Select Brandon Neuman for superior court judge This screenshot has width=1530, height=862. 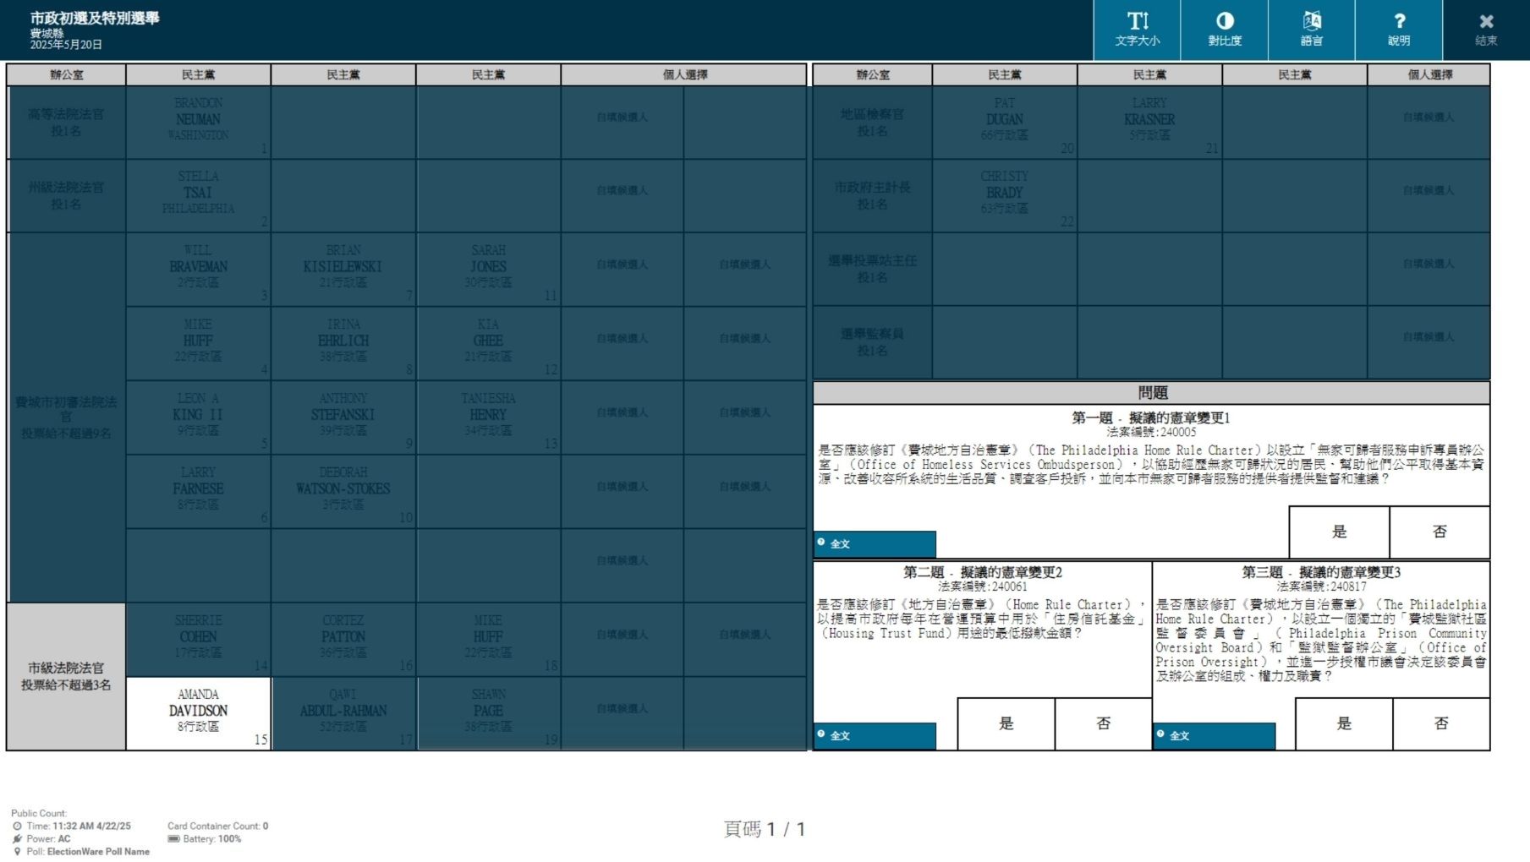(x=198, y=122)
